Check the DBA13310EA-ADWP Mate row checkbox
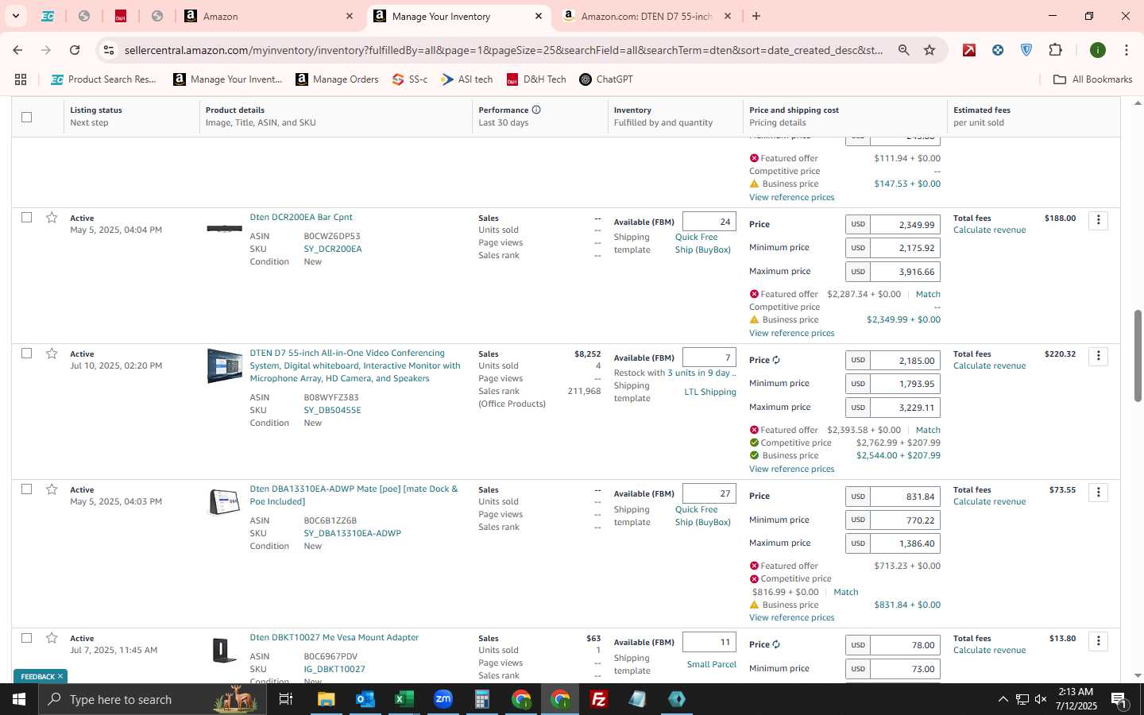 26,489
